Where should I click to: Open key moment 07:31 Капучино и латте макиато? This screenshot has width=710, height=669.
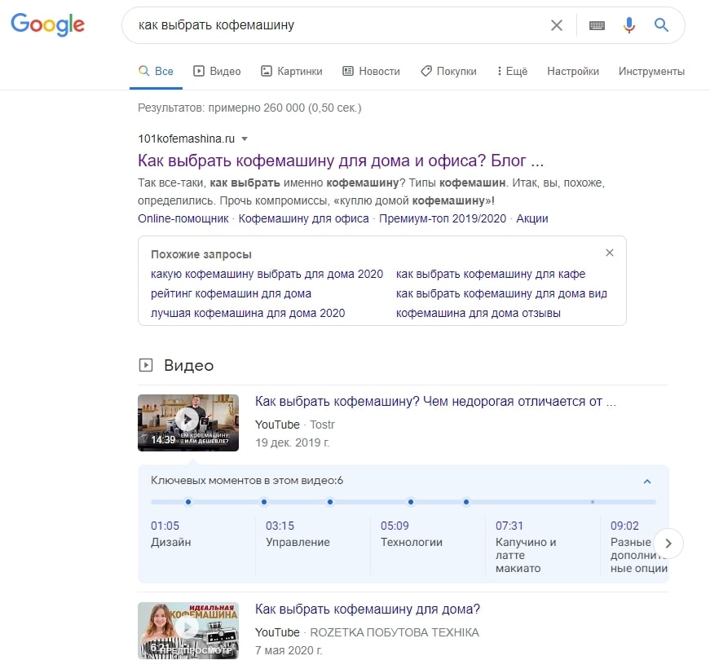(x=526, y=547)
